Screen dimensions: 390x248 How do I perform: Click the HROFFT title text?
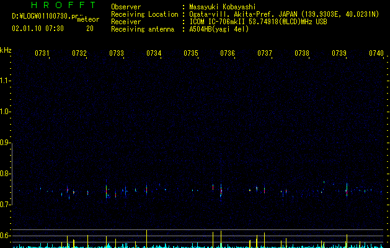pos(64,5)
